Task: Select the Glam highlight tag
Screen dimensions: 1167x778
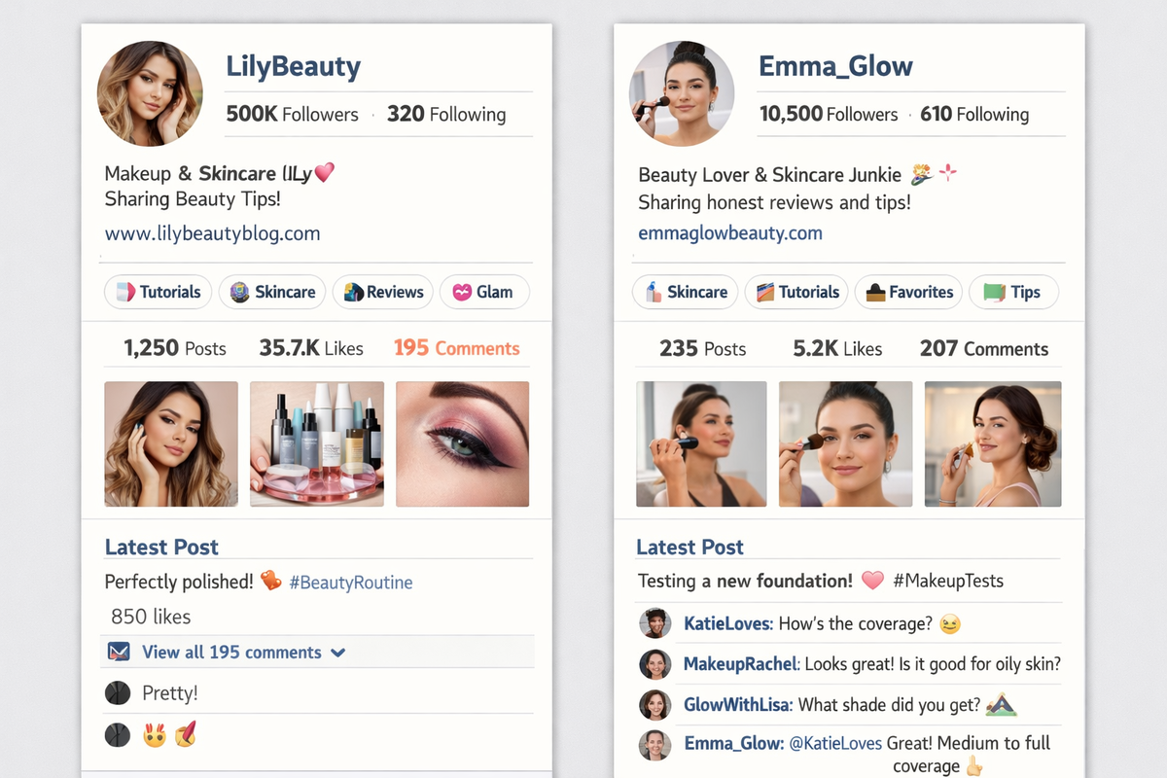Action: pyautogui.click(x=484, y=292)
